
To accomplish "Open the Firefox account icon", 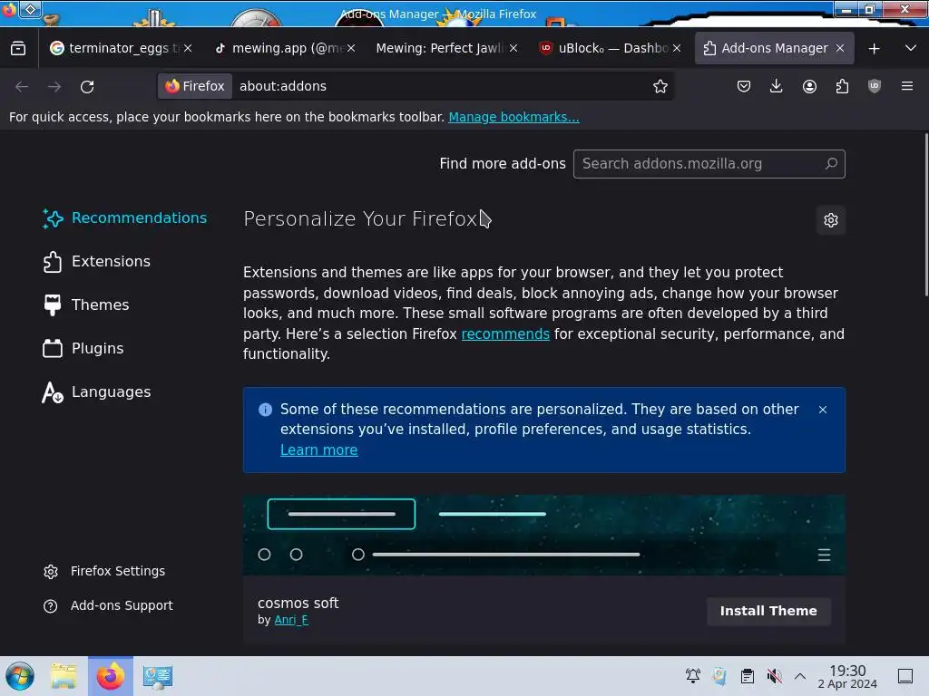I will coord(809,86).
